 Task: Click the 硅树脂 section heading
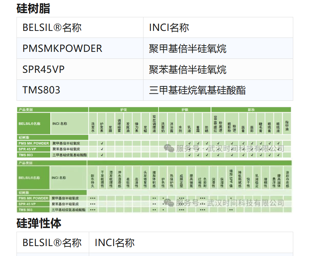(33, 8)
